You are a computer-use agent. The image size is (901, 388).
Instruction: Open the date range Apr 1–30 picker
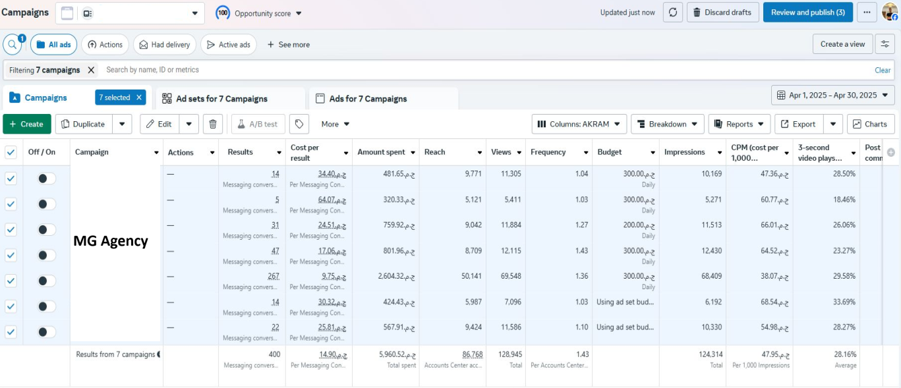click(833, 96)
